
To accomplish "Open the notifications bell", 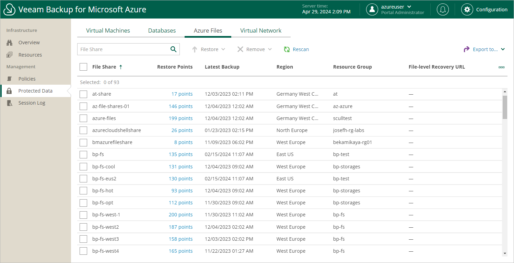I will (x=443, y=10).
